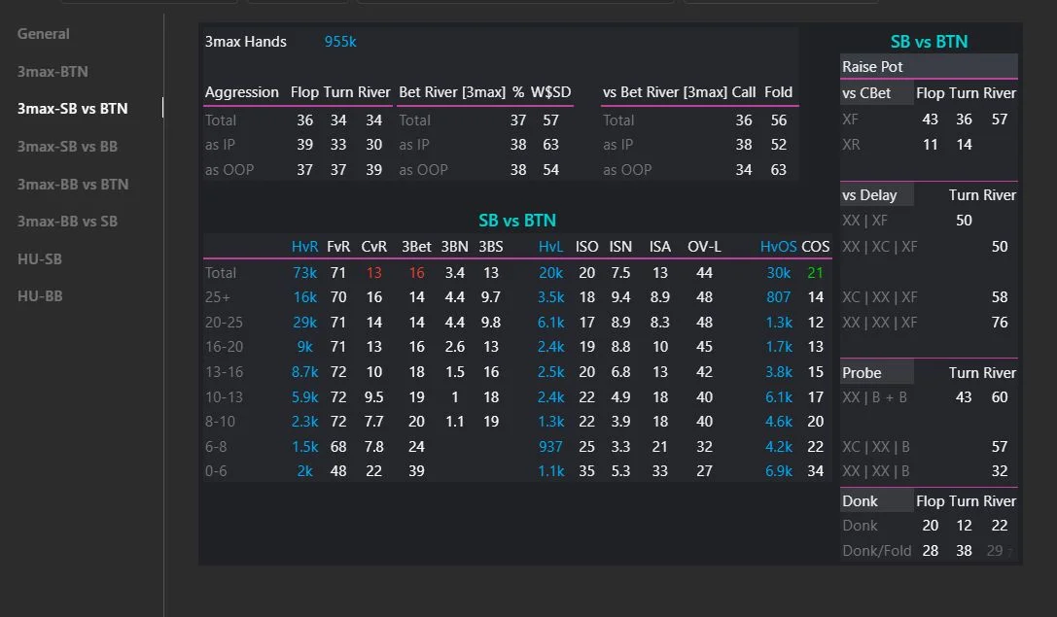The width and height of the screenshot is (1057, 617).
Task: Click the 16k HvR value in 25+ row
Action: point(304,297)
